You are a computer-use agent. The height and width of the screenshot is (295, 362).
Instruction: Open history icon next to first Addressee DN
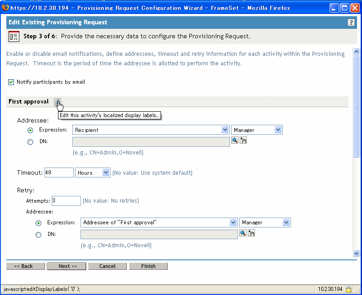243,140
